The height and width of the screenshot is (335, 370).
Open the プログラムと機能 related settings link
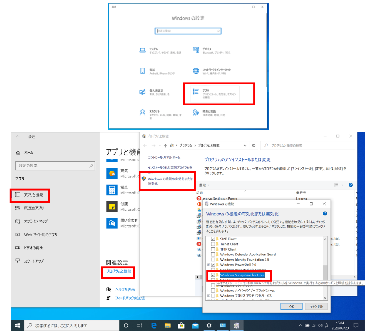pyautogui.click(x=118, y=271)
